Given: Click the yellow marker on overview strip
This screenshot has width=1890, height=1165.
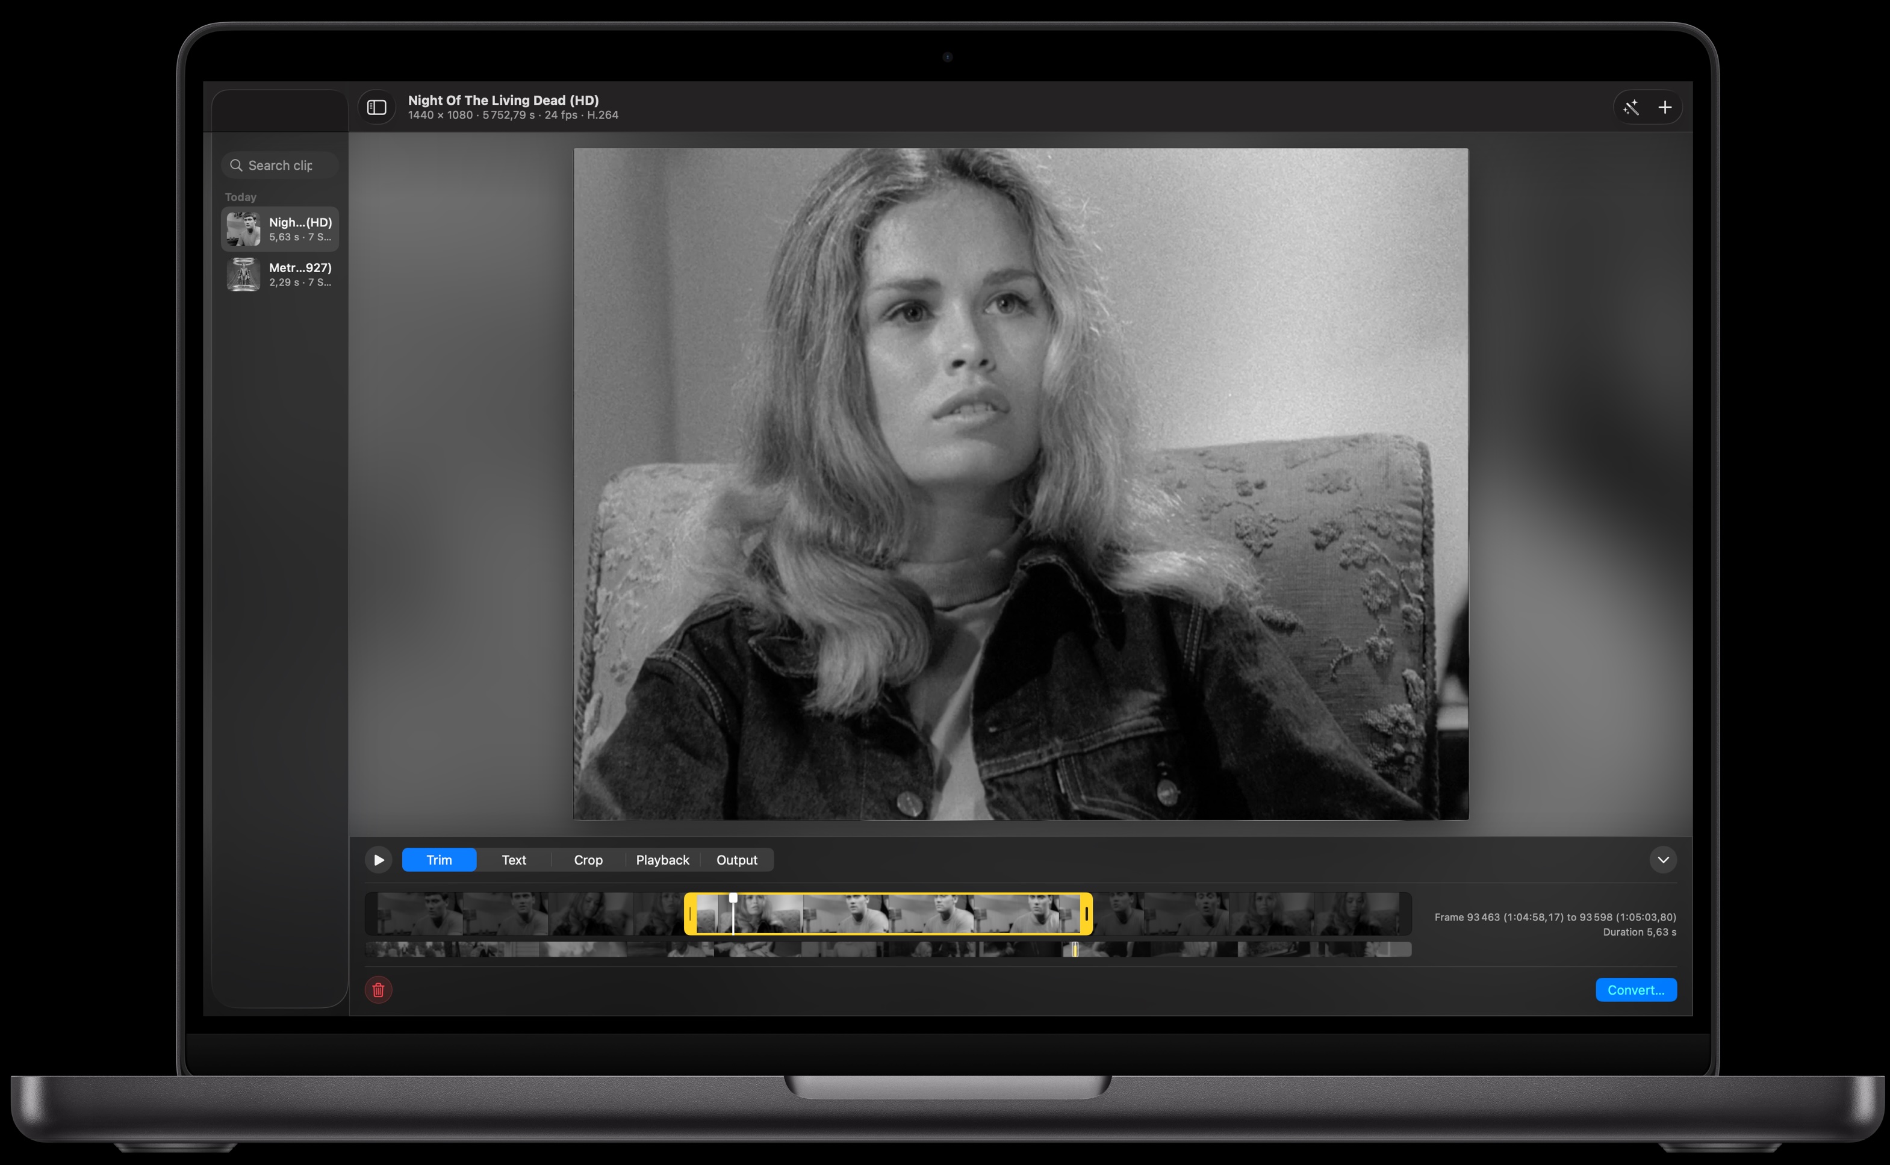Looking at the screenshot, I should click(x=1075, y=950).
